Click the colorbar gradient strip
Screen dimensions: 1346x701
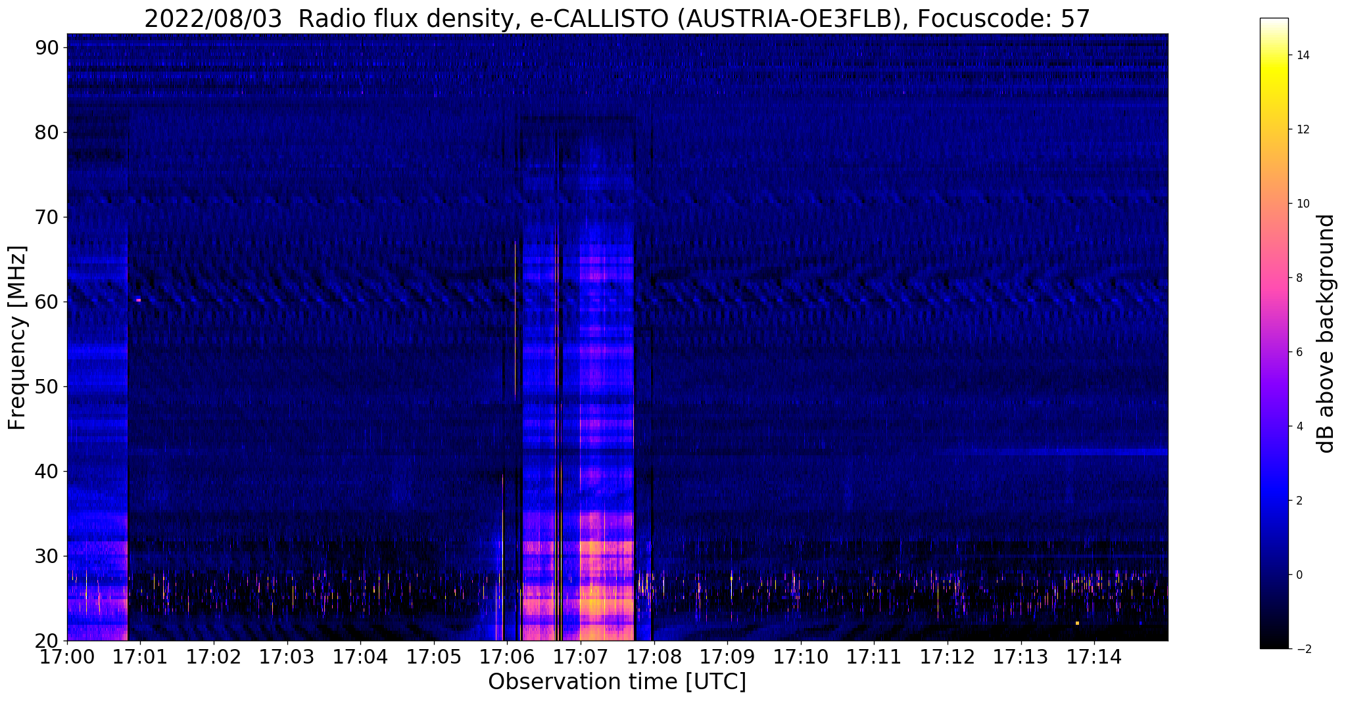point(1274,333)
